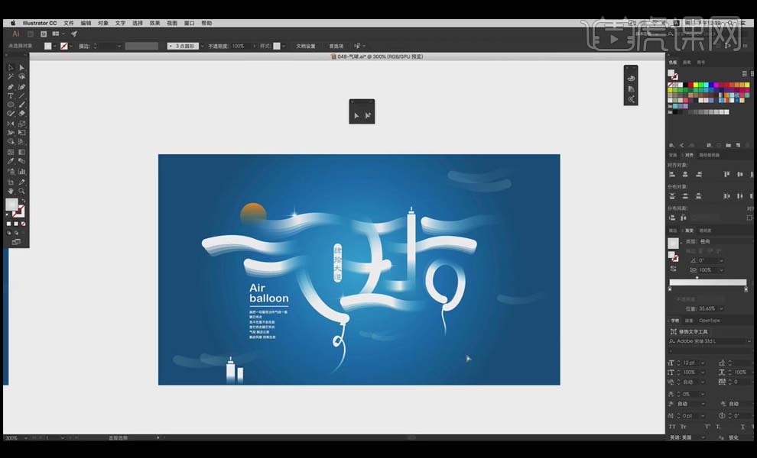The height and width of the screenshot is (458, 757).
Task: Select the Direct Selection tool
Action: click(x=21, y=67)
